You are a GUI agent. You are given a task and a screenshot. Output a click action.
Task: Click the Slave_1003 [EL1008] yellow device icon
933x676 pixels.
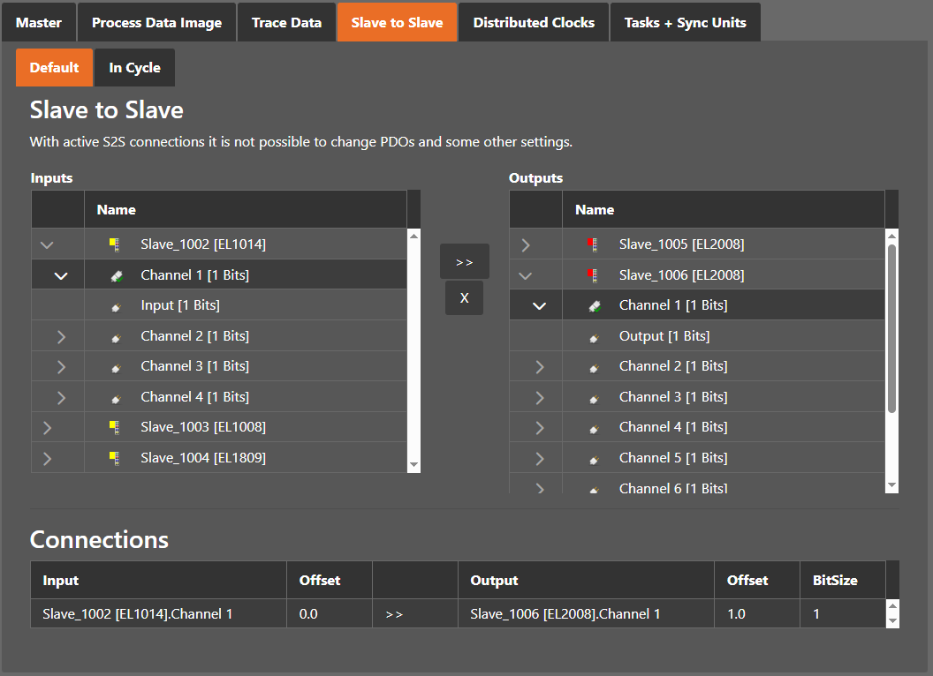(114, 427)
